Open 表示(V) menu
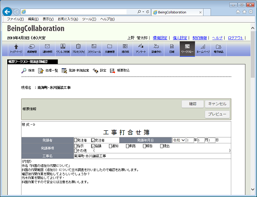 (x=48, y=19)
